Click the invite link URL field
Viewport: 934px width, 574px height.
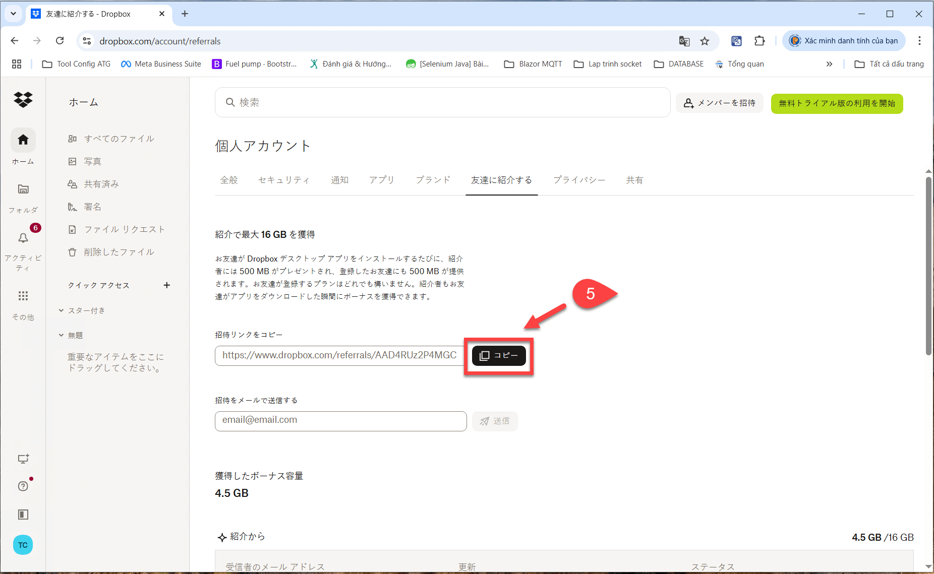tap(339, 356)
